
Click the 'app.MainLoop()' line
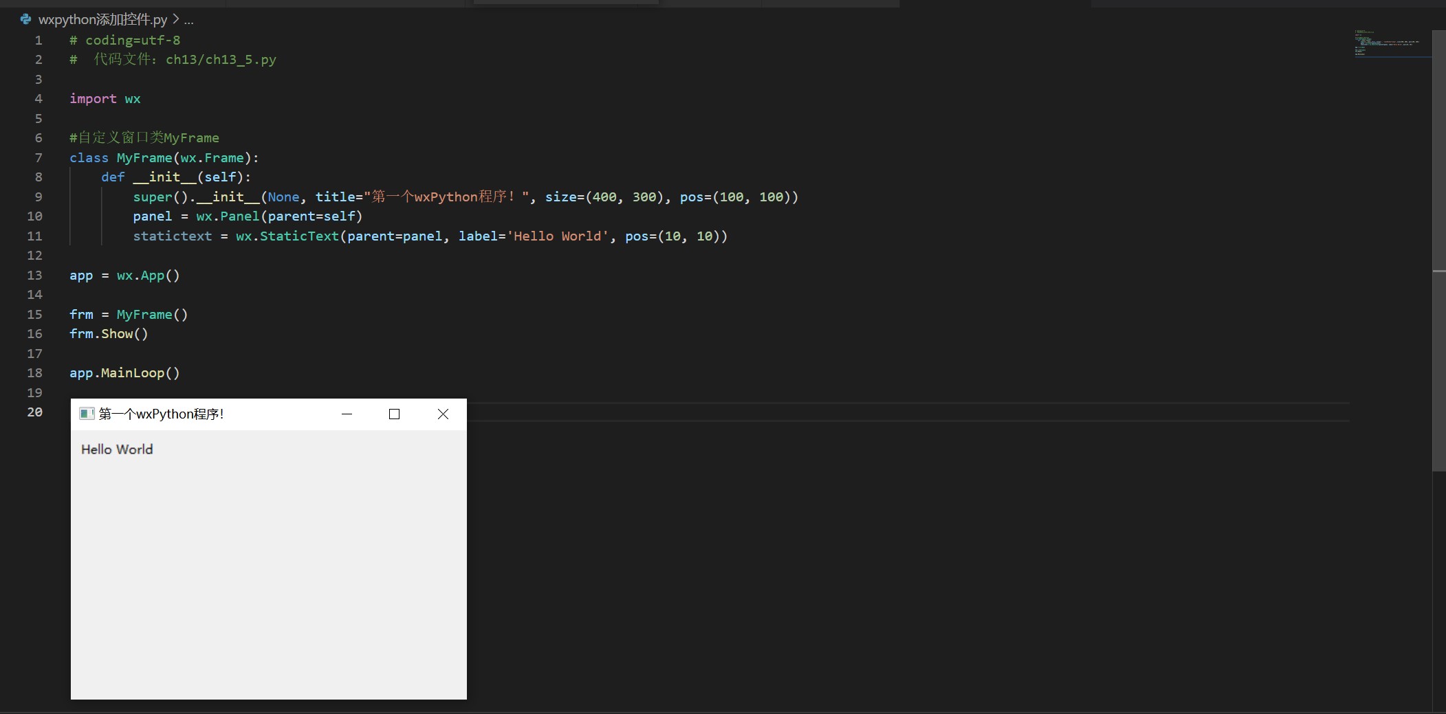[x=124, y=373]
